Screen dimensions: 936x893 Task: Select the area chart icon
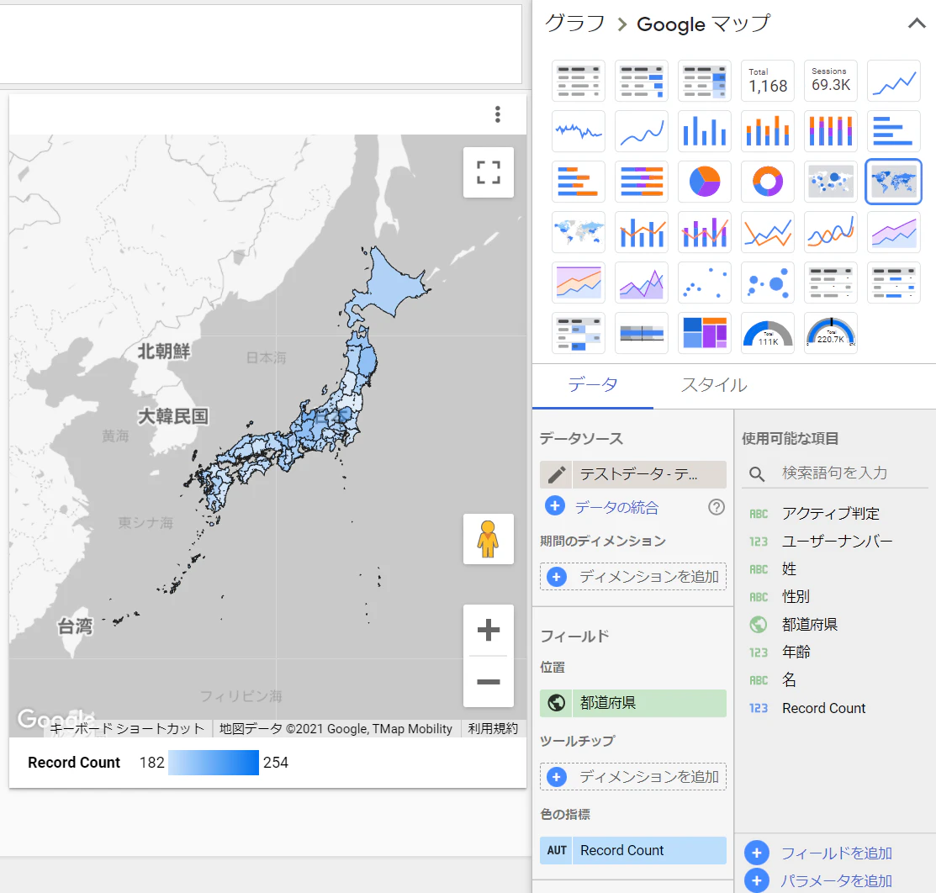[894, 231]
